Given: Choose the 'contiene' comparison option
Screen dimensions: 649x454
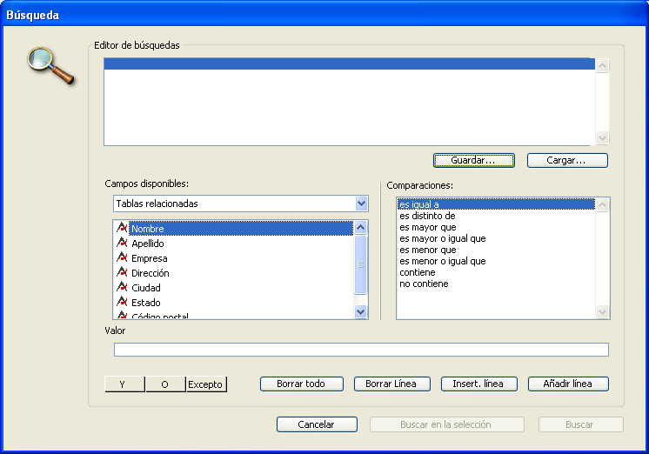Looking at the screenshot, I should [418, 272].
